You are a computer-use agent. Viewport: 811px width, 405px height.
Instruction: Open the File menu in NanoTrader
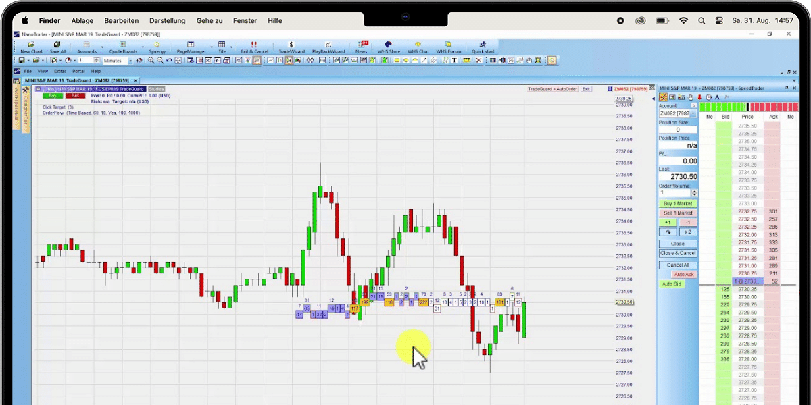(28, 71)
